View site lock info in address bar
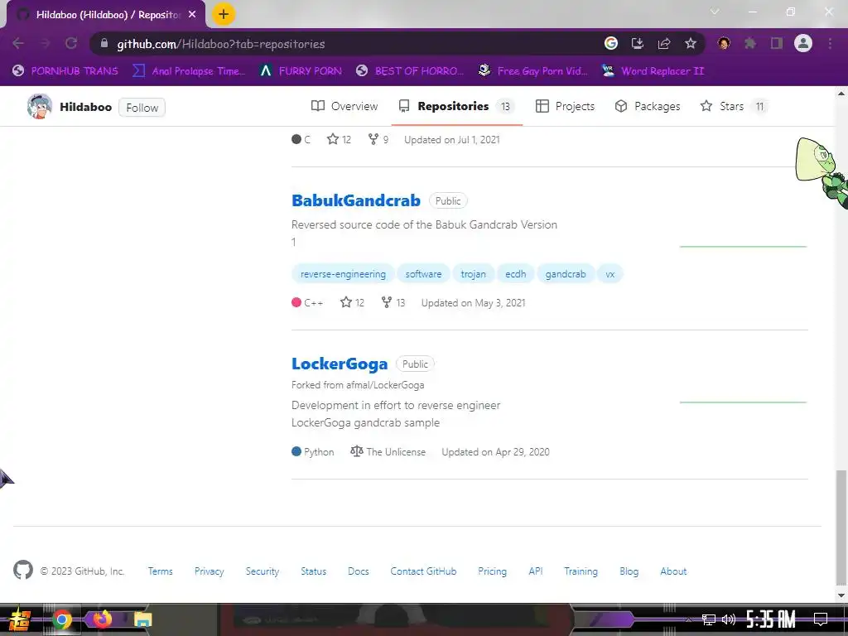 [104, 43]
